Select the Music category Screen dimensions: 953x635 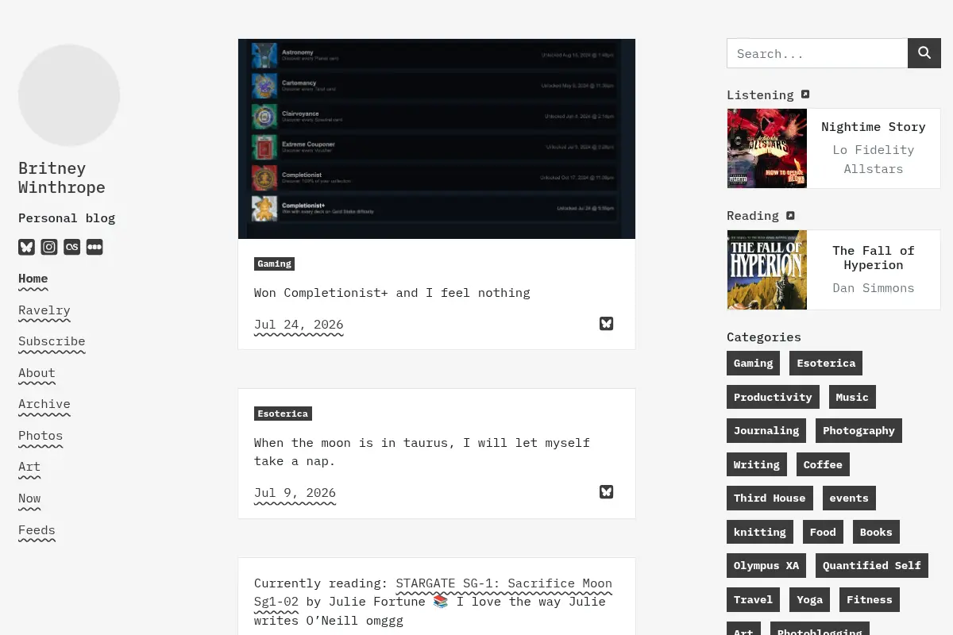click(852, 397)
